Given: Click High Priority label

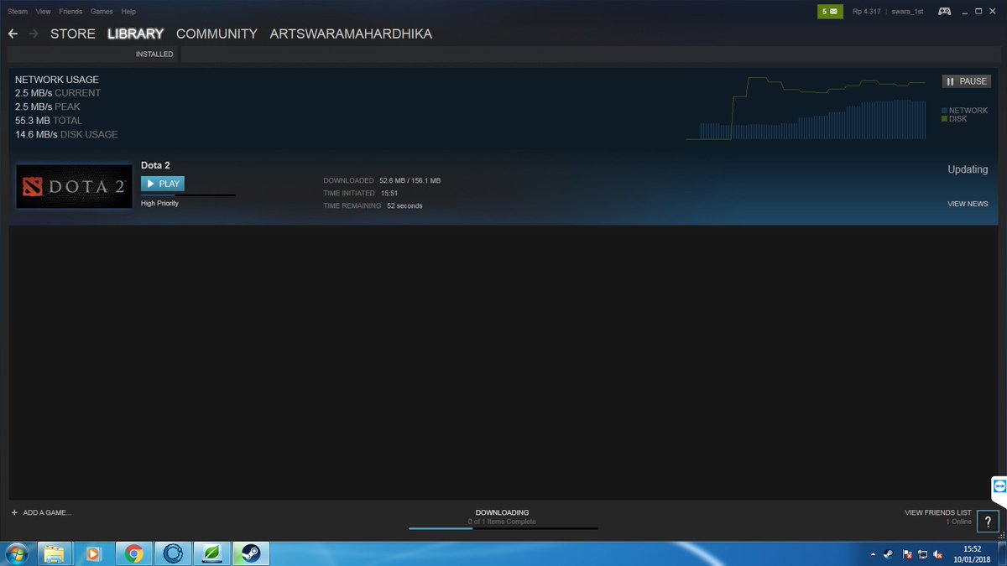Looking at the screenshot, I should [x=159, y=203].
